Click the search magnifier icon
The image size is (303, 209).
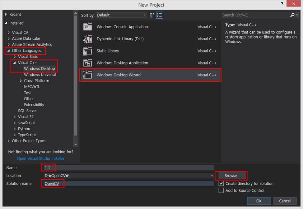(x=292, y=15)
